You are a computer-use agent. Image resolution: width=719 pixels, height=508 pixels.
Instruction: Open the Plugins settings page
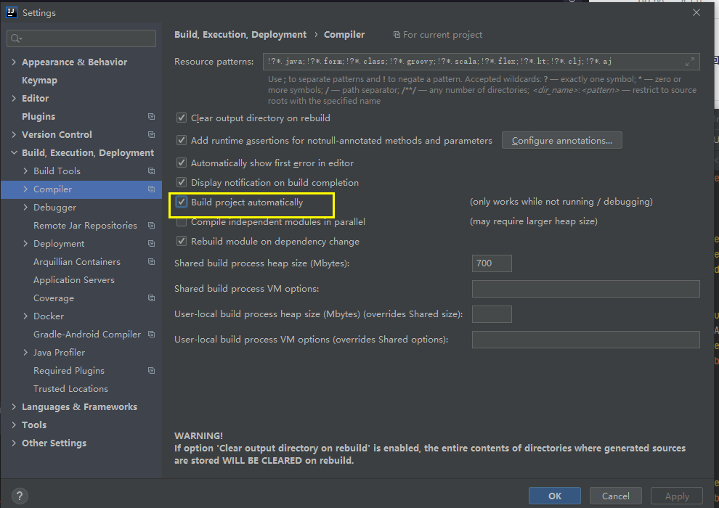pos(38,116)
